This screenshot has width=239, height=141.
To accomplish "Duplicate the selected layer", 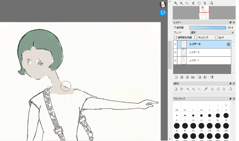I will tap(199, 77).
